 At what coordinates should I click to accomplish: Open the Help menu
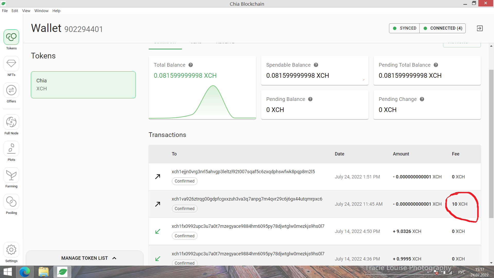click(x=56, y=11)
